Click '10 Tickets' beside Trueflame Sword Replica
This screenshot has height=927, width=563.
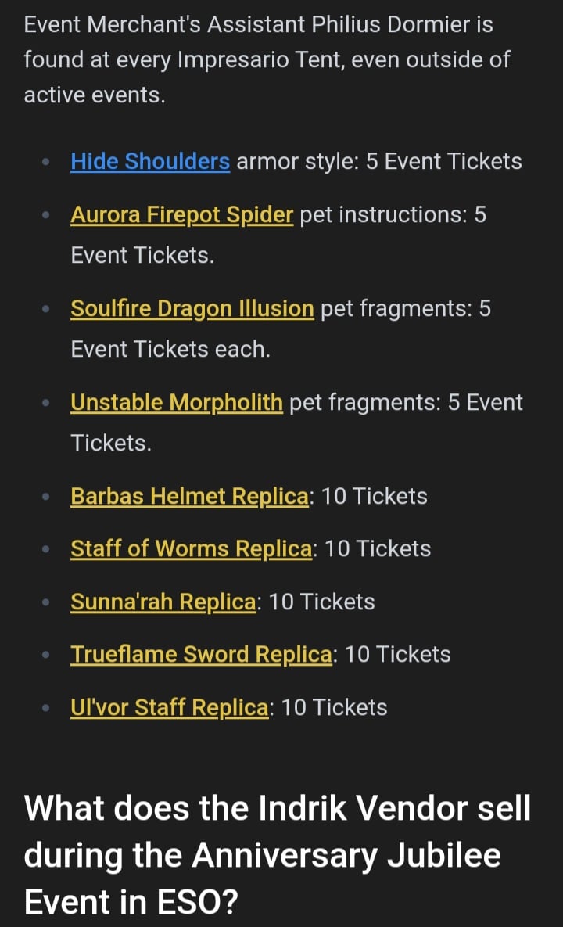(397, 655)
